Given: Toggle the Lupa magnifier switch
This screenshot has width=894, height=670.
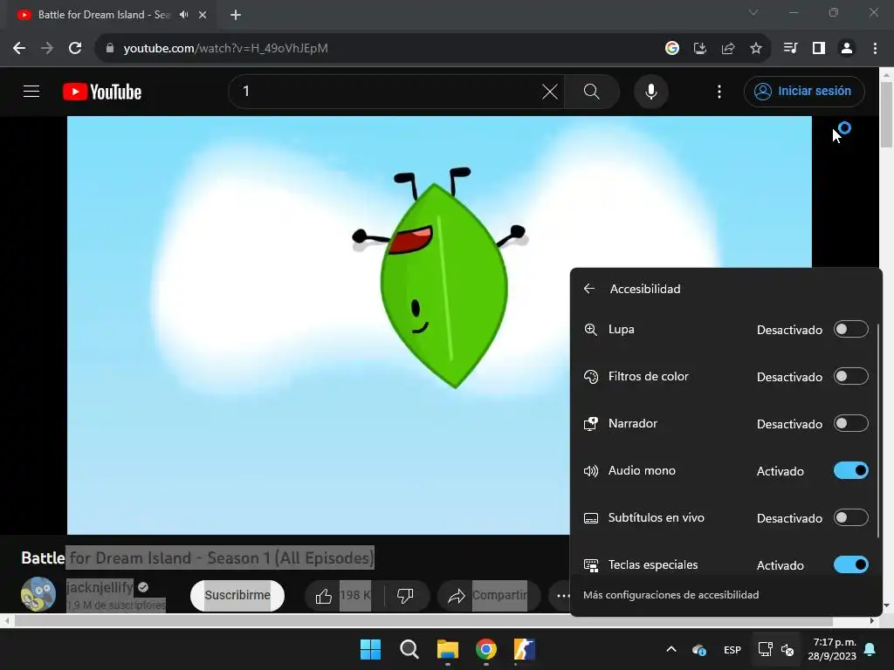Looking at the screenshot, I should point(850,329).
